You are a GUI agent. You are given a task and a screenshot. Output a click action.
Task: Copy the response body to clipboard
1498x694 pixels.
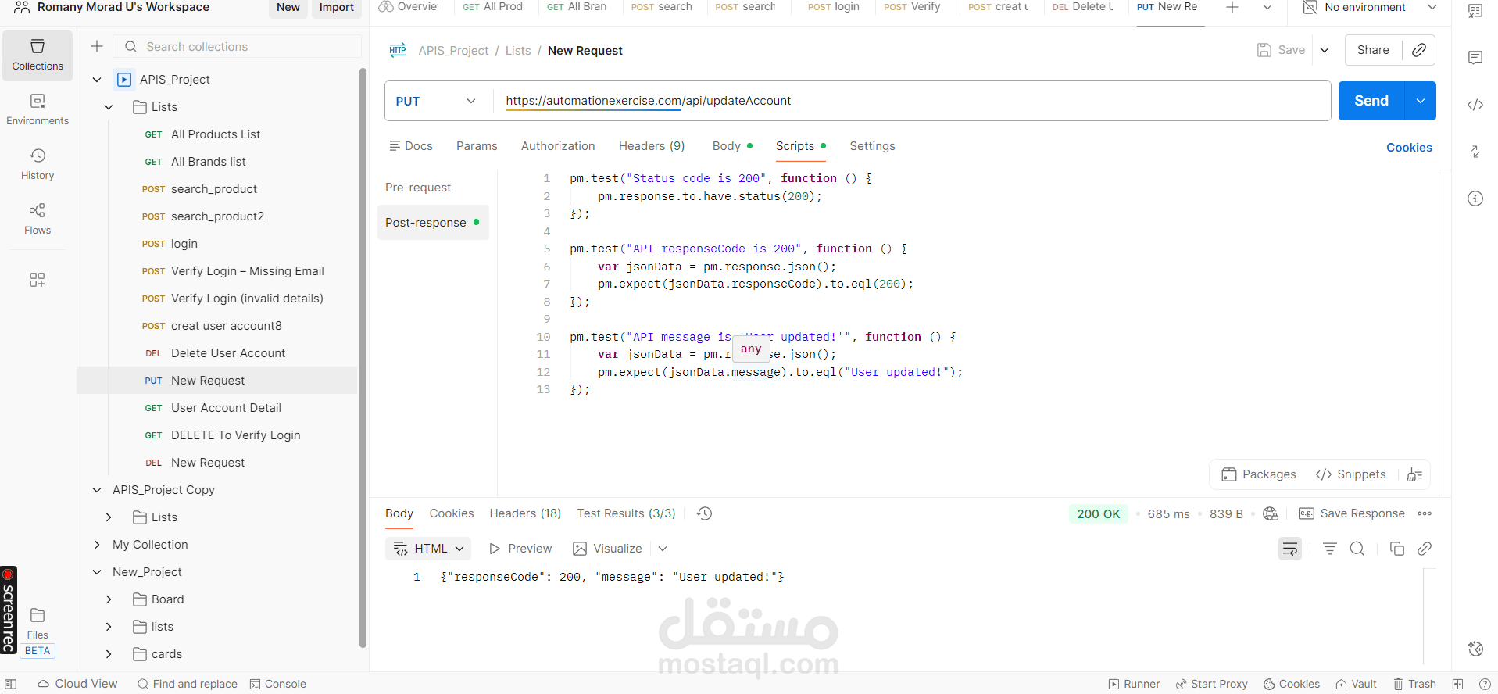(x=1397, y=549)
